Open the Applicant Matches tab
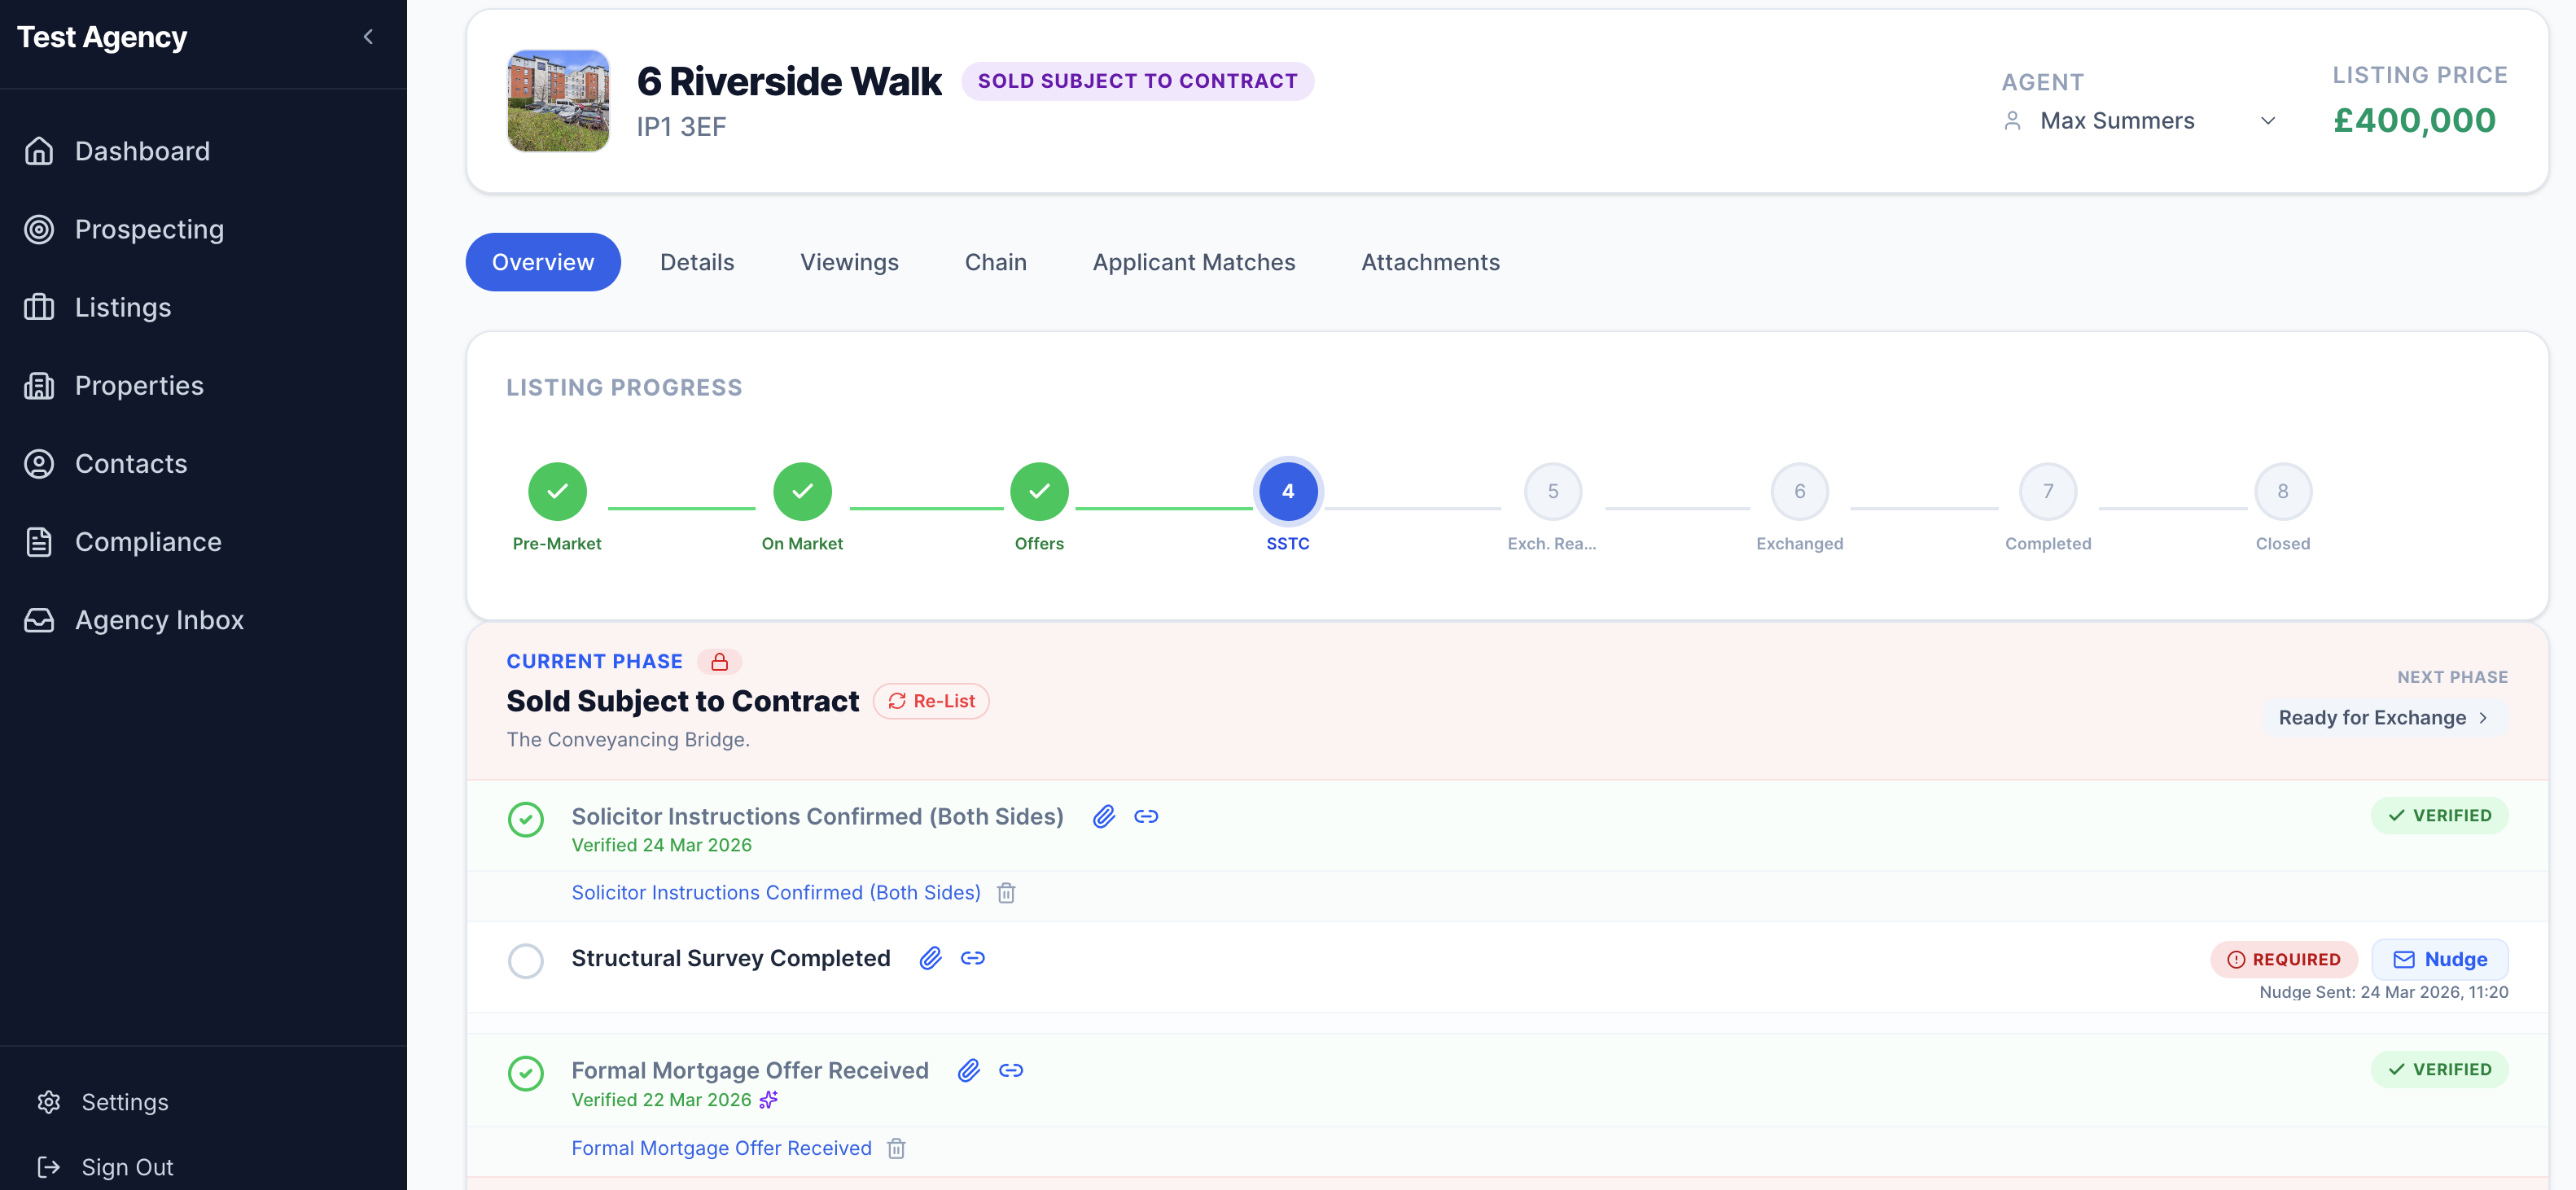Image resolution: width=2576 pixels, height=1190 pixels. click(1193, 262)
